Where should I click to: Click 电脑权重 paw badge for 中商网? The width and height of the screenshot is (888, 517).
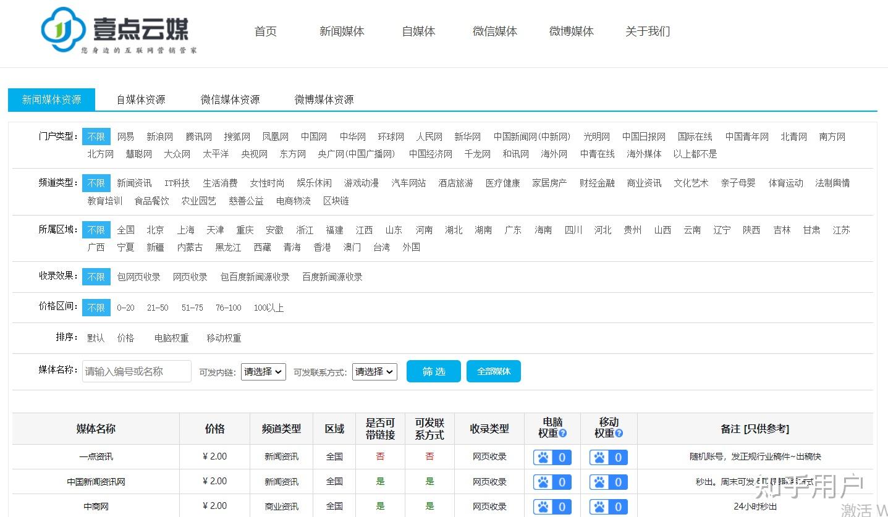[x=552, y=507]
